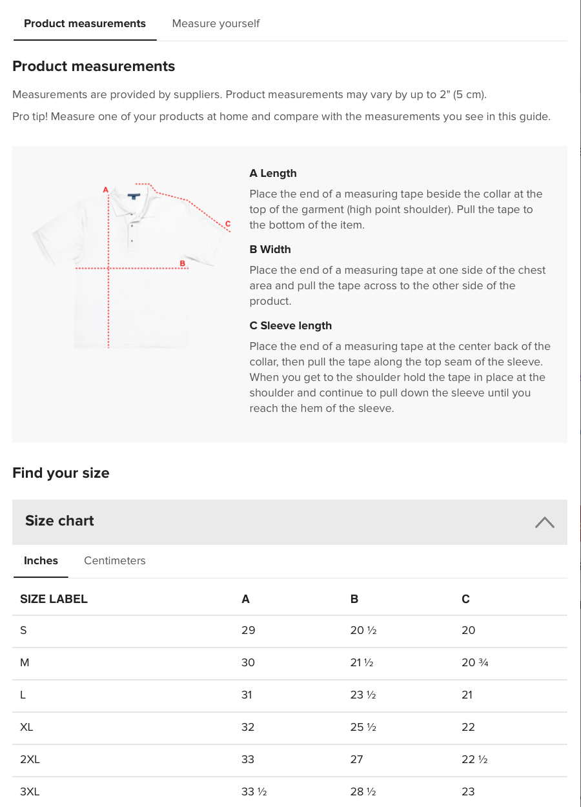The height and width of the screenshot is (807, 581).
Task: Select the 3XL size row label
Action: click(30, 792)
